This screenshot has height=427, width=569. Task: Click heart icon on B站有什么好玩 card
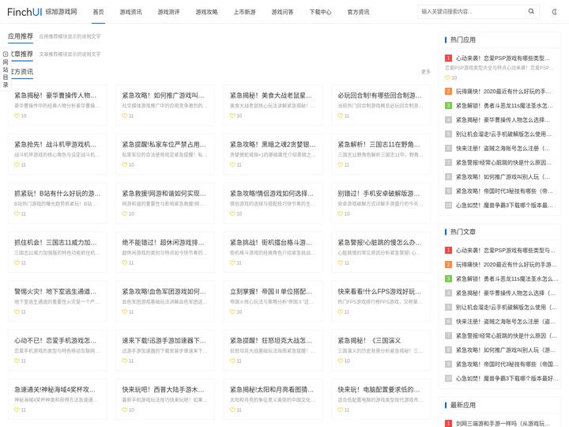pos(17,213)
